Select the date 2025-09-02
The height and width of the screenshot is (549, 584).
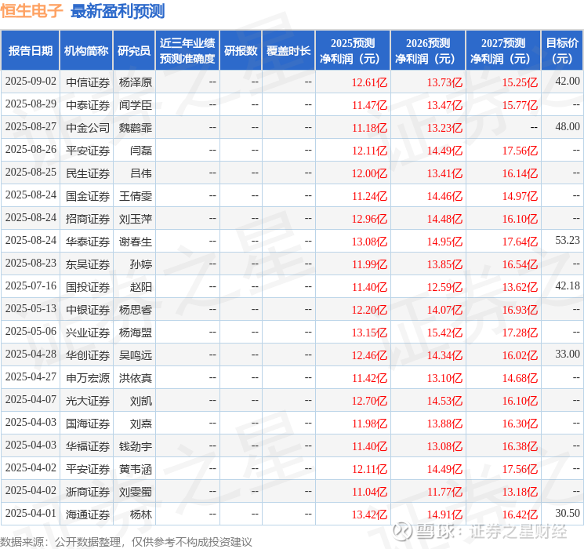point(31,82)
